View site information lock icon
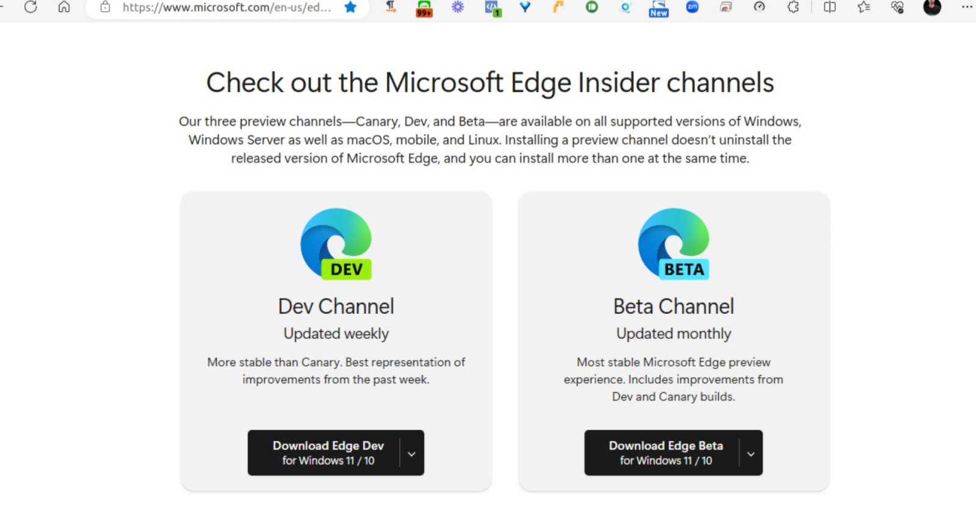This screenshot has width=976, height=512. [105, 7]
